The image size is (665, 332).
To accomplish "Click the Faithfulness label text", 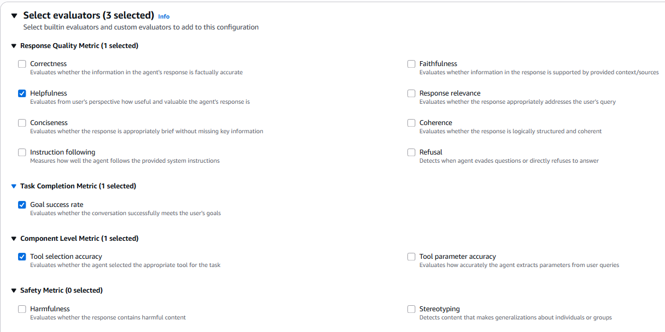I will tap(438, 64).
